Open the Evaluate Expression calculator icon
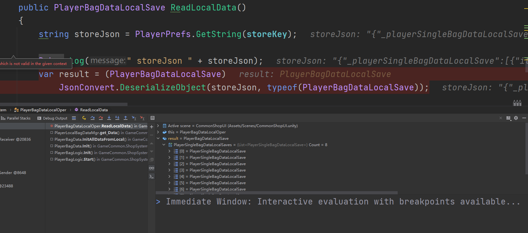This screenshot has height=233, width=528. pos(153,118)
